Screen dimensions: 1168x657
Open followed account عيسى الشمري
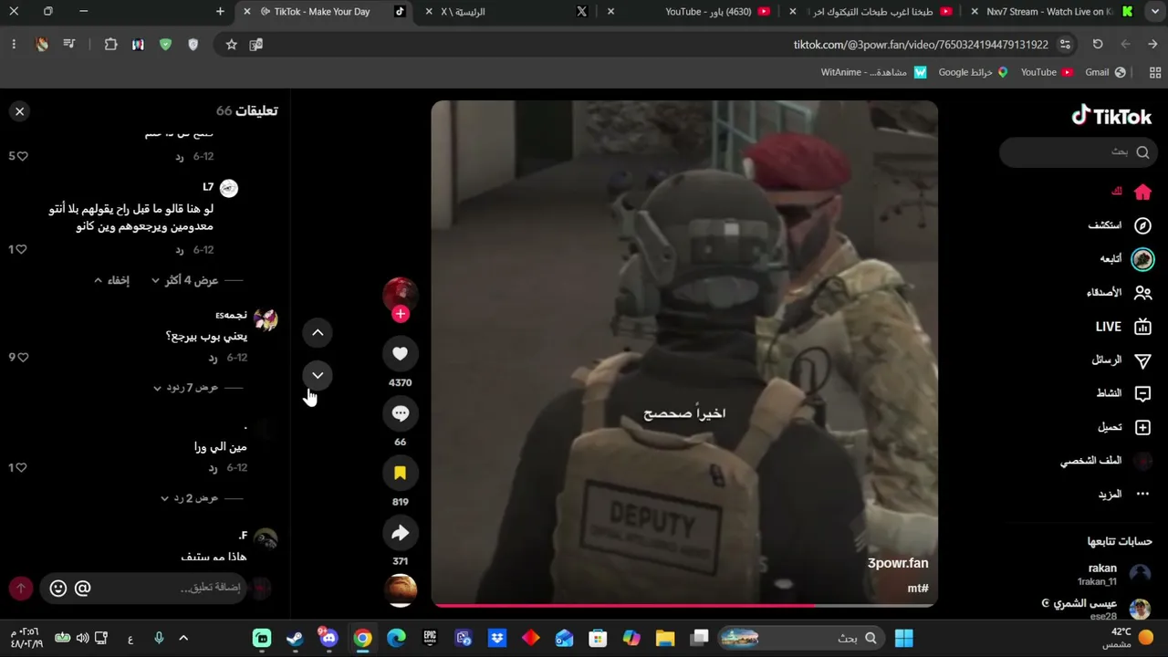click(x=1096, y=609)
